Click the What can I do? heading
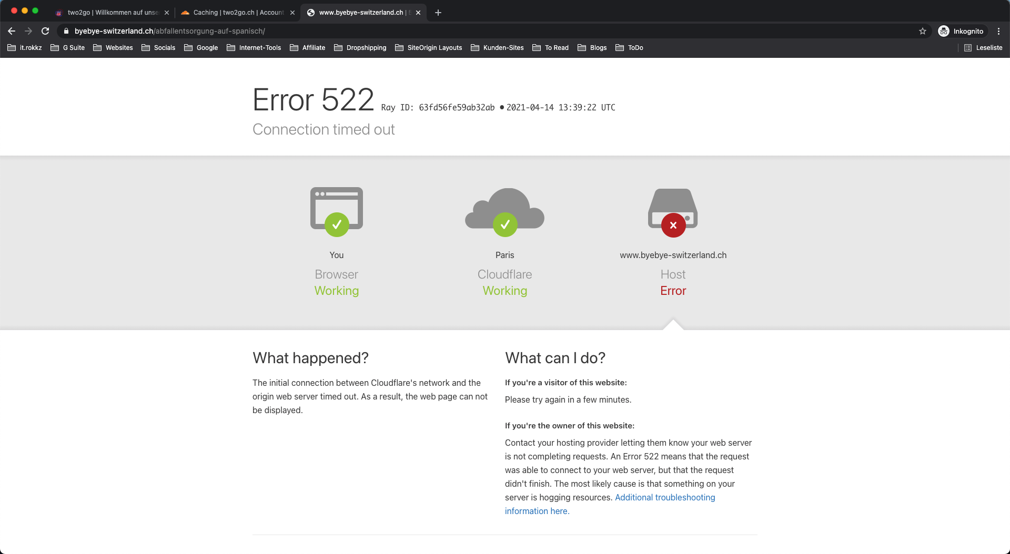 click(555, 358)
